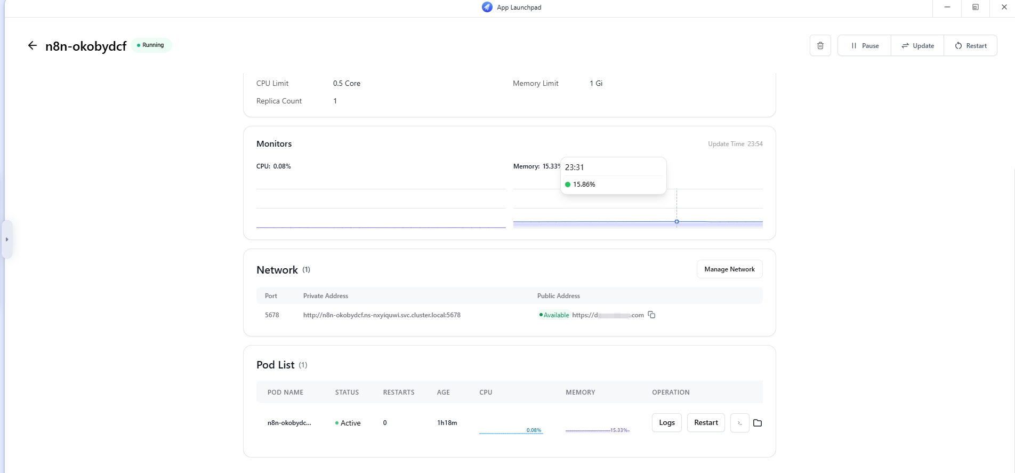Click the App Launchpad rocket icon
The height and width of the screenshot is (473, 1015).
(x=487, y=7)
